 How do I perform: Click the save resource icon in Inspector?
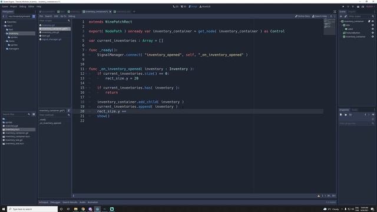350,115
